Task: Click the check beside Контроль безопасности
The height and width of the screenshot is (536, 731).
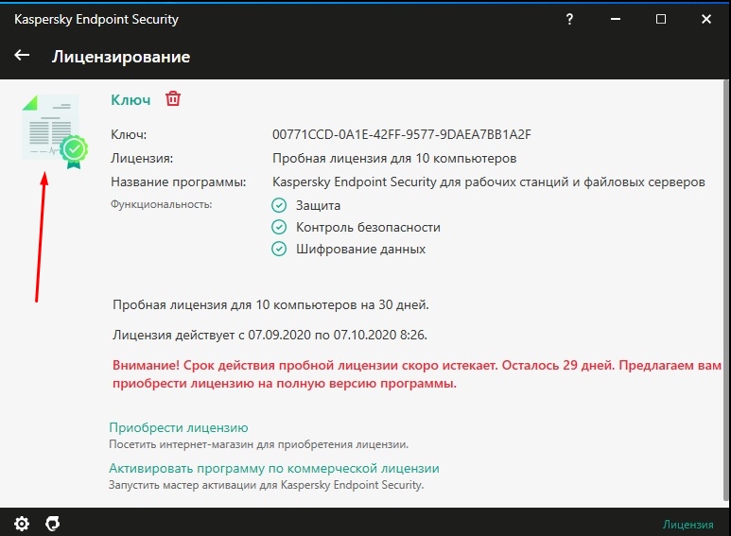Action: click(279, 227)
